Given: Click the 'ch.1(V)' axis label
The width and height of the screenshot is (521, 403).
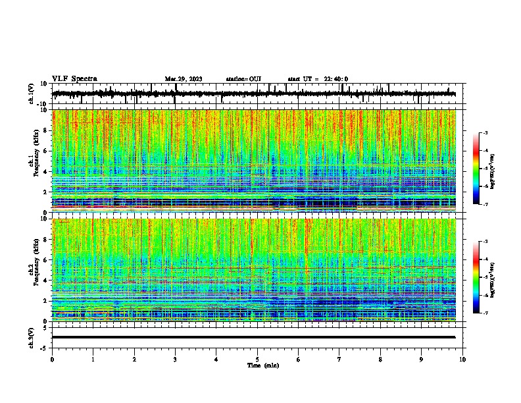Looking at the screenshot, I should point(32,94).
